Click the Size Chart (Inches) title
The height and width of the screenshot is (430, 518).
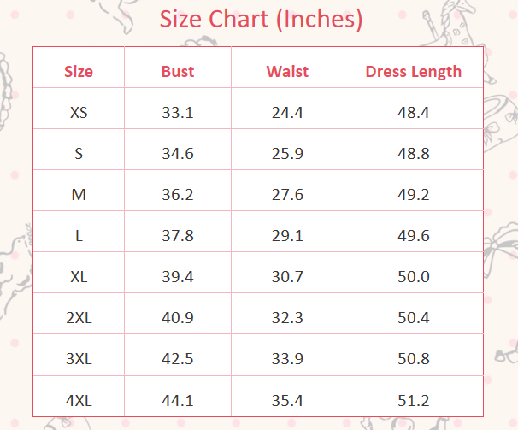(261, 19)
